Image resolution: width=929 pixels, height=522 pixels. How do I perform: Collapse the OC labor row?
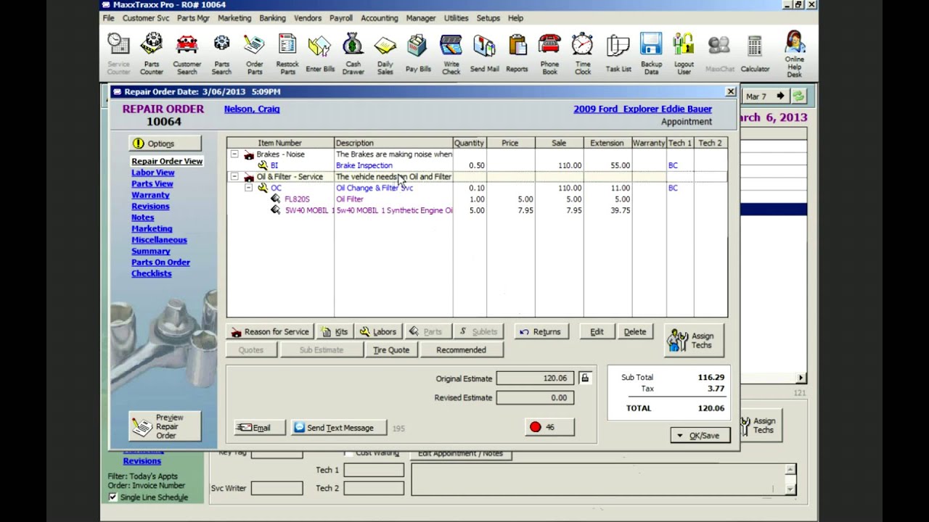(248, 188)
